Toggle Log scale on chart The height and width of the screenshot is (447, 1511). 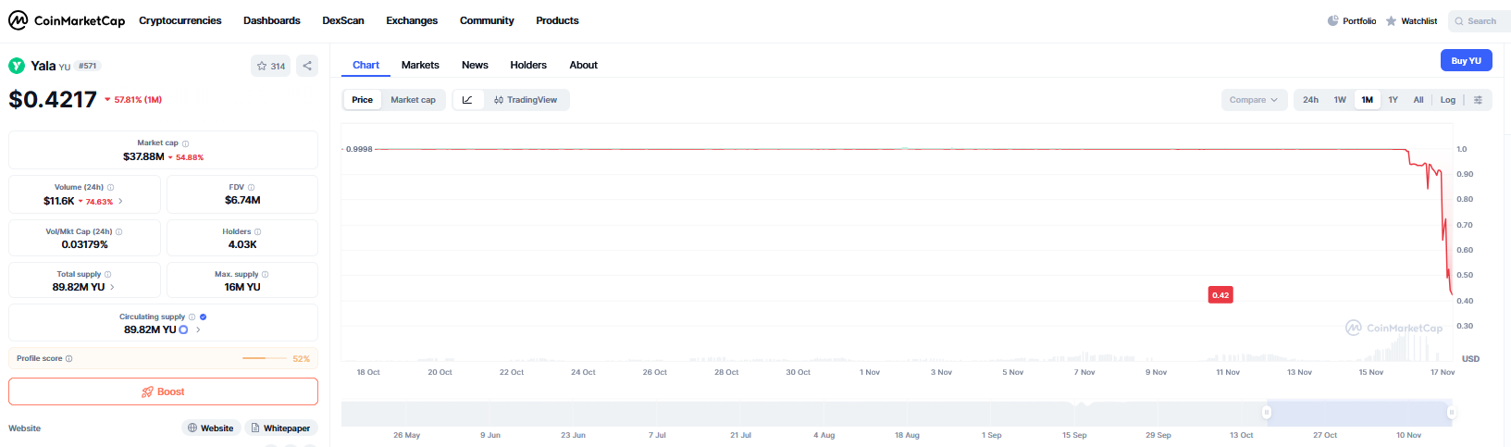[1447, 100]
